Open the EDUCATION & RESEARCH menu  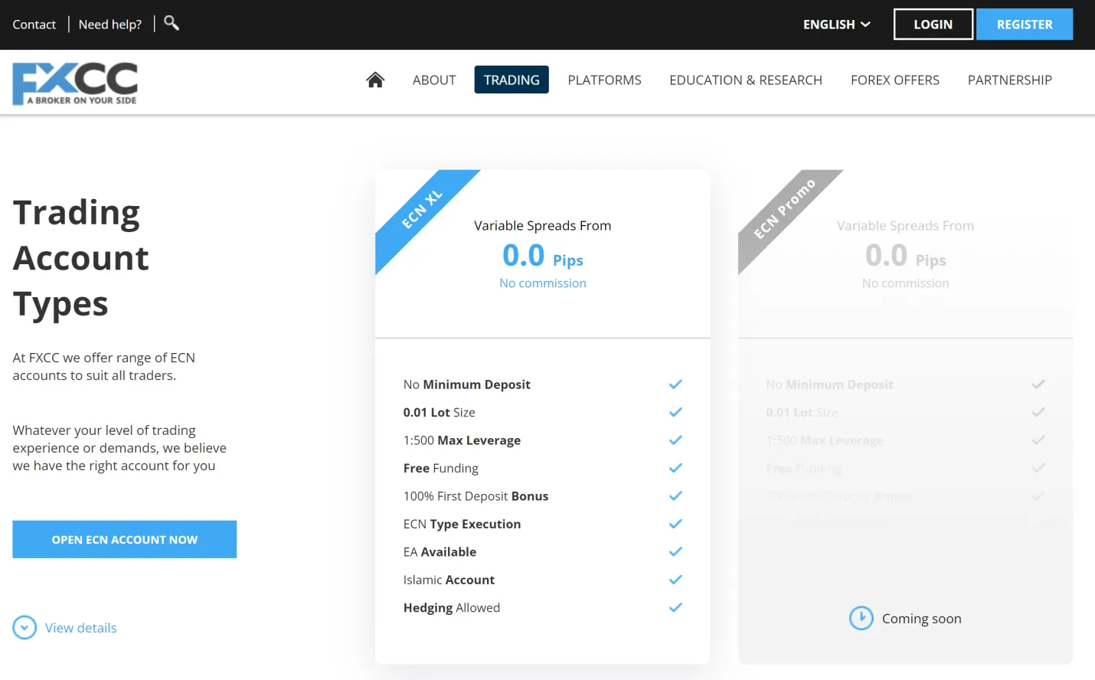746,80
